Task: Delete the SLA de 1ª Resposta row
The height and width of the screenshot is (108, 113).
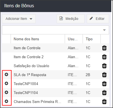Action: pos(104,75)
